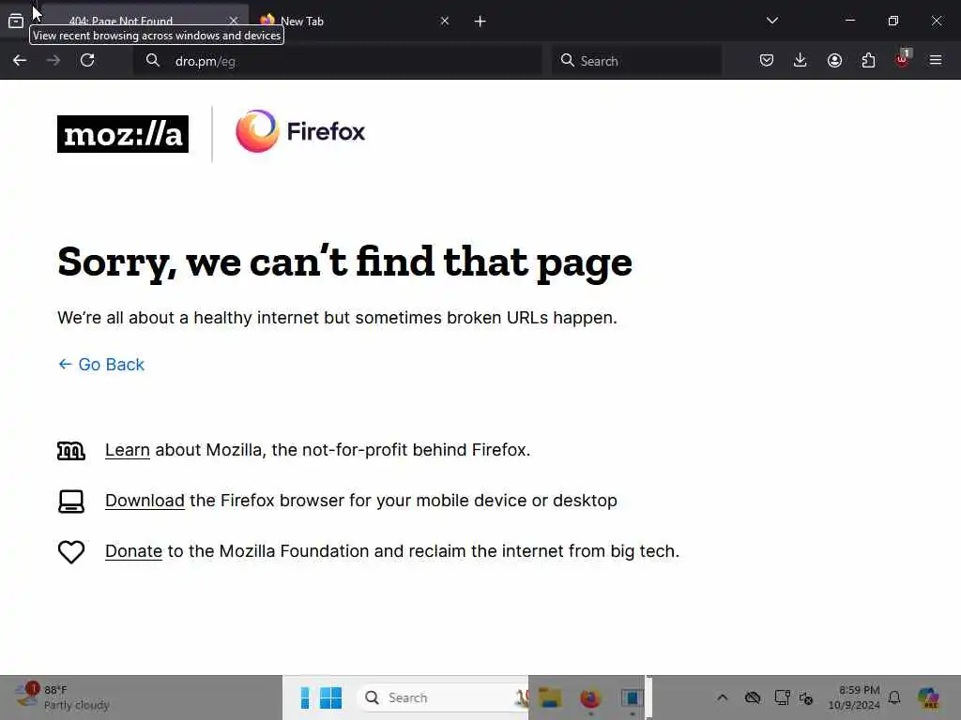Focus the browser toolbar Search box

(636, 61)
